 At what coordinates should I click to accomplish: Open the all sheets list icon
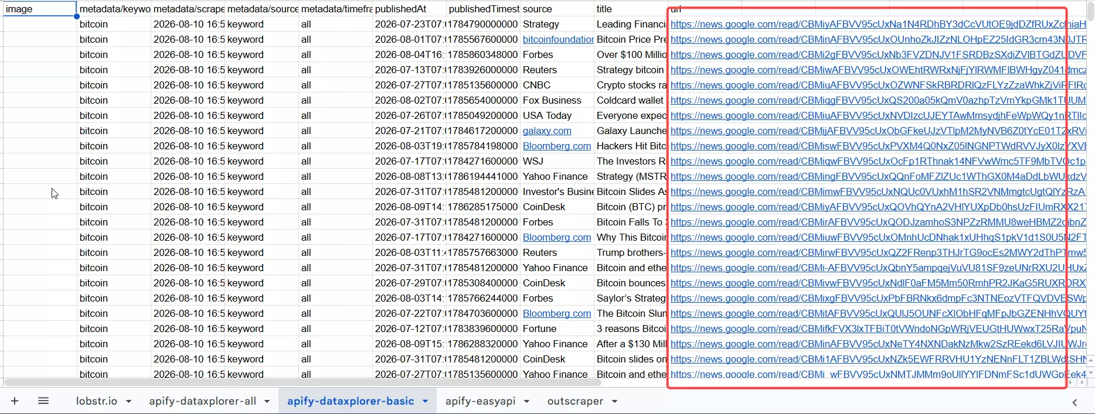pos(43,401)
